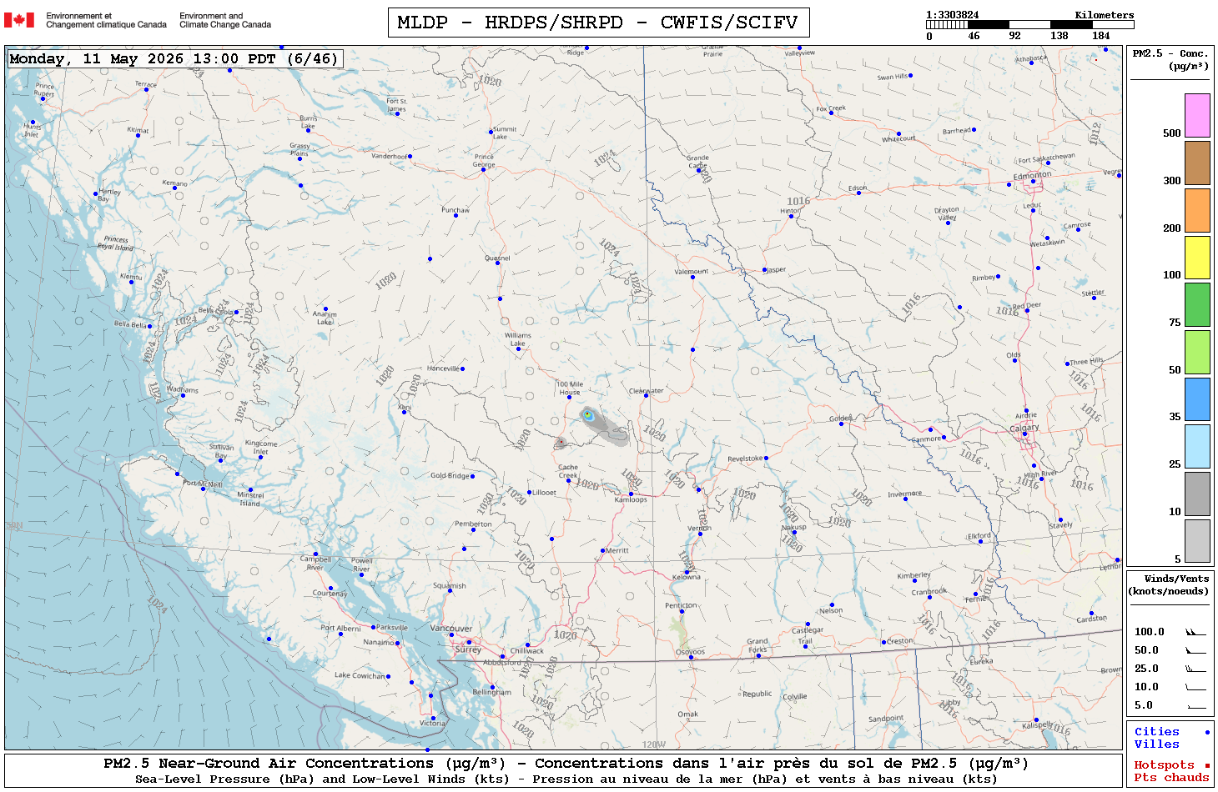Click the 100.0 knots wind barb symbol
Viewport: 1218px width, 792px height.
pos(1195,632)
